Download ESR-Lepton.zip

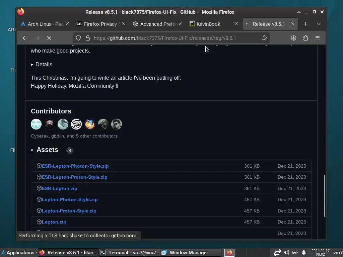[60, 188]
